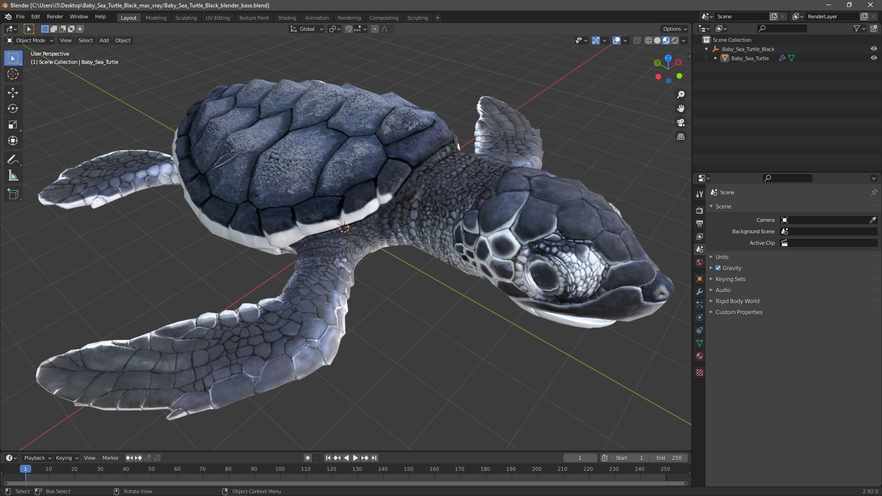Click the current frame number field

click(580, 458)
